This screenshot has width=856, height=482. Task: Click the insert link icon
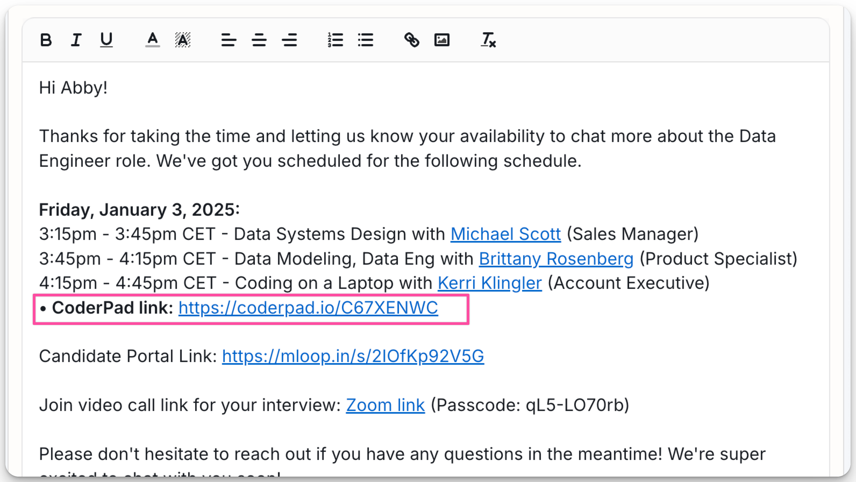tap(412, 40)
